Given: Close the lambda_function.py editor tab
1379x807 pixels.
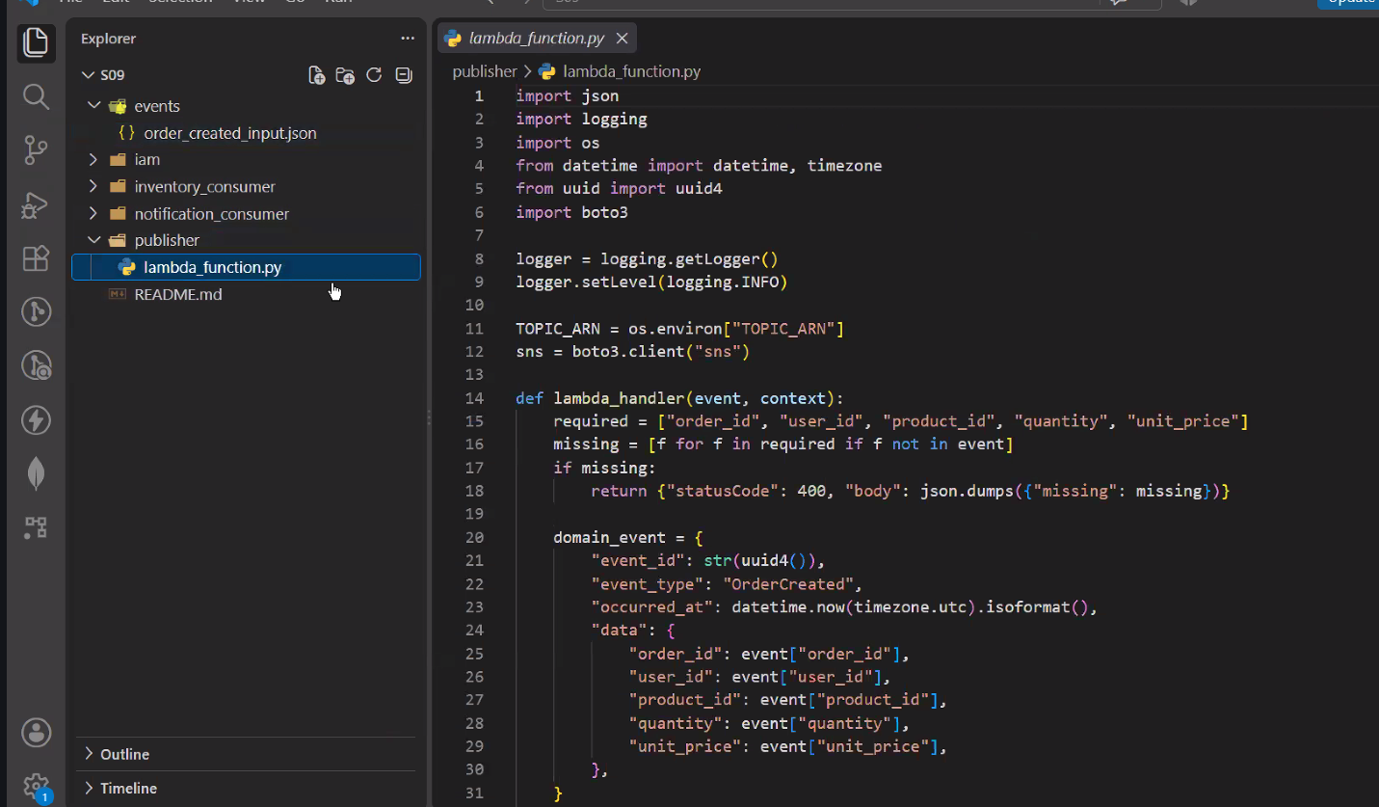Looking at the screenshot, I should (622, 39).
